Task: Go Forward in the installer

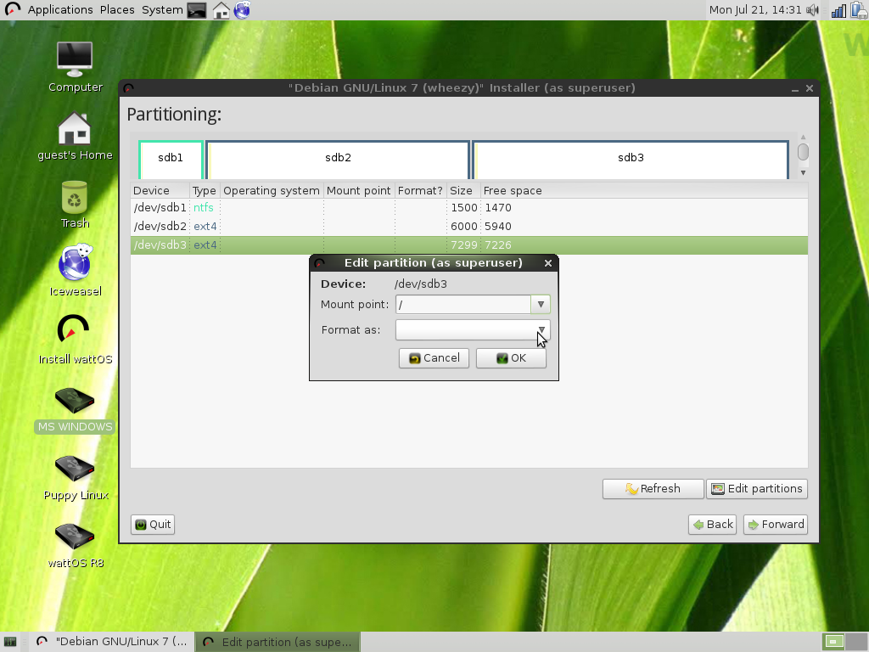Action: click(776, 525)
